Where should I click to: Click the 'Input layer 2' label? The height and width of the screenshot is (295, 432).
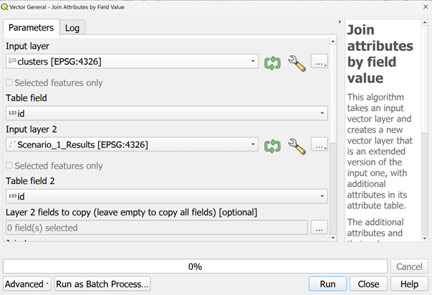pyautogui.click(x=32, y=129)
